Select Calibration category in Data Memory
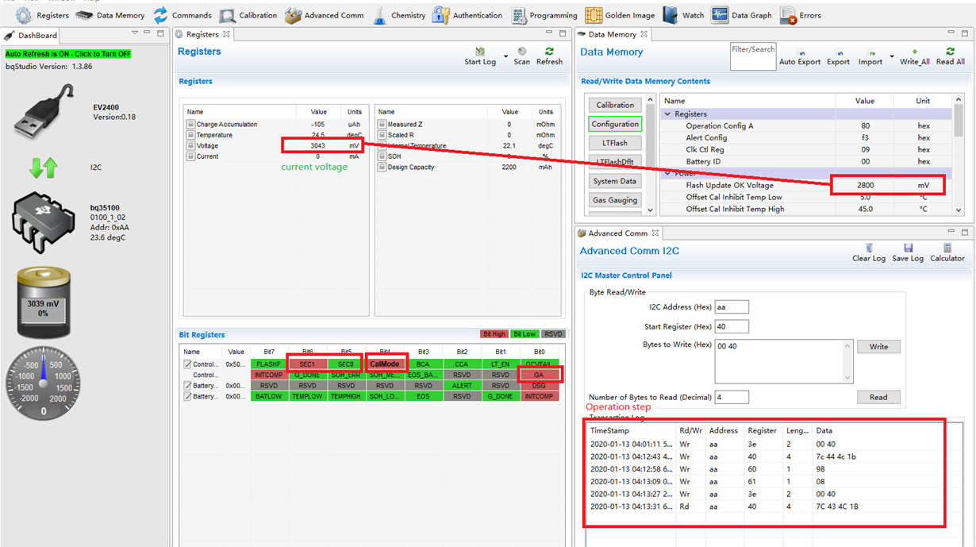The height and width of the screenshot is (547, 976). click(x=615, y=105)
